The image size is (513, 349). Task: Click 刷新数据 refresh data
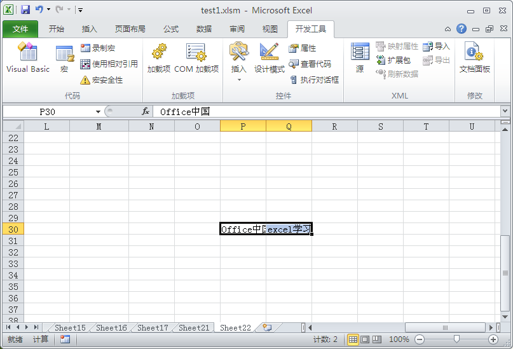pyautogui.click(x=397, y=74)
